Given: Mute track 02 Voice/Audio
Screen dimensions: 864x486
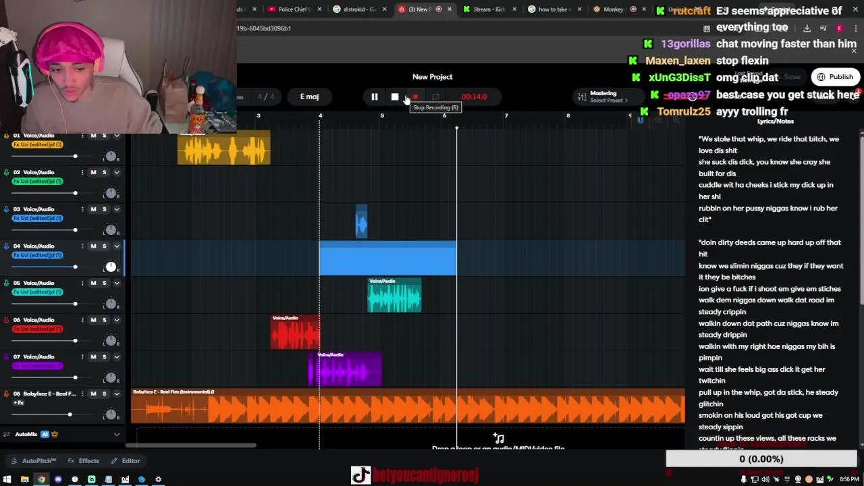Looking at the screenshot, I should tap(93, 172).
